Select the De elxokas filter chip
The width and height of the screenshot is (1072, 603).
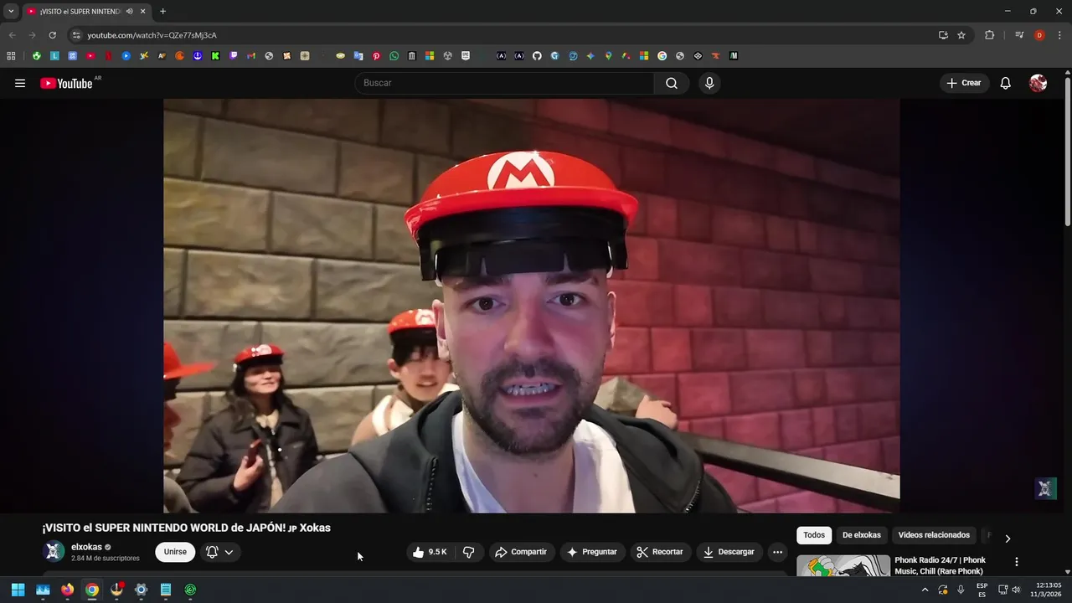pos(862,535)
